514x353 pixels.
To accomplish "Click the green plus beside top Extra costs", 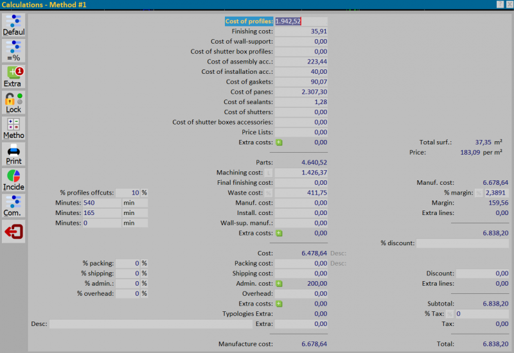I will 279,142.
